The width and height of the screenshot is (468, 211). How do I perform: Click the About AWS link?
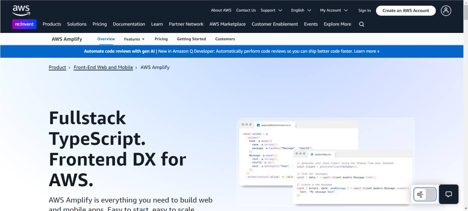(221, 10)
